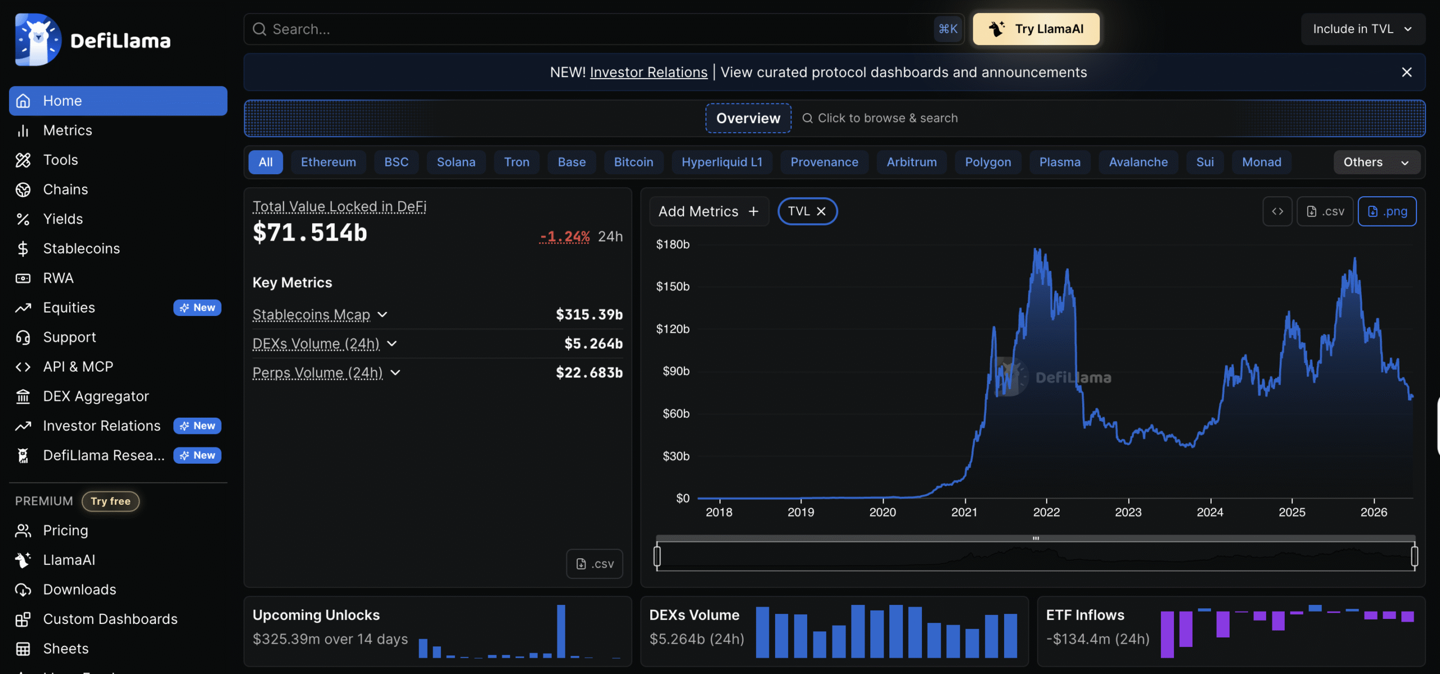The image size is (1440, 674).
Task: Dismiss the Investor Relations banner
Action: (x=1406, y=72)
